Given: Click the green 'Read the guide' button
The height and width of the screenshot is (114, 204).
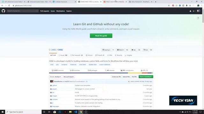Looking at the screenshot, I should click(x=101, y=36).
